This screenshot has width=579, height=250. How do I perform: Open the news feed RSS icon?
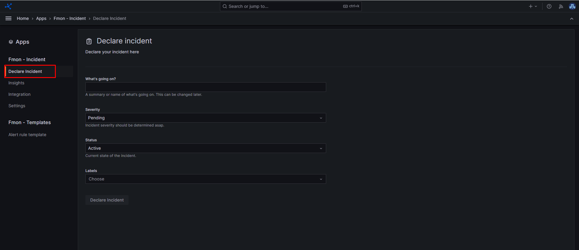coord(561,6)
